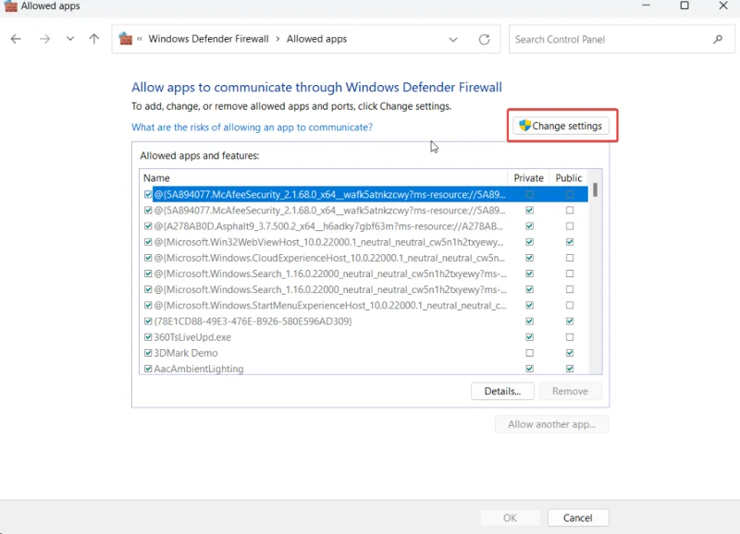Click the back navigation arrow
Screen dimensions: 740x534
coord(15,39)
